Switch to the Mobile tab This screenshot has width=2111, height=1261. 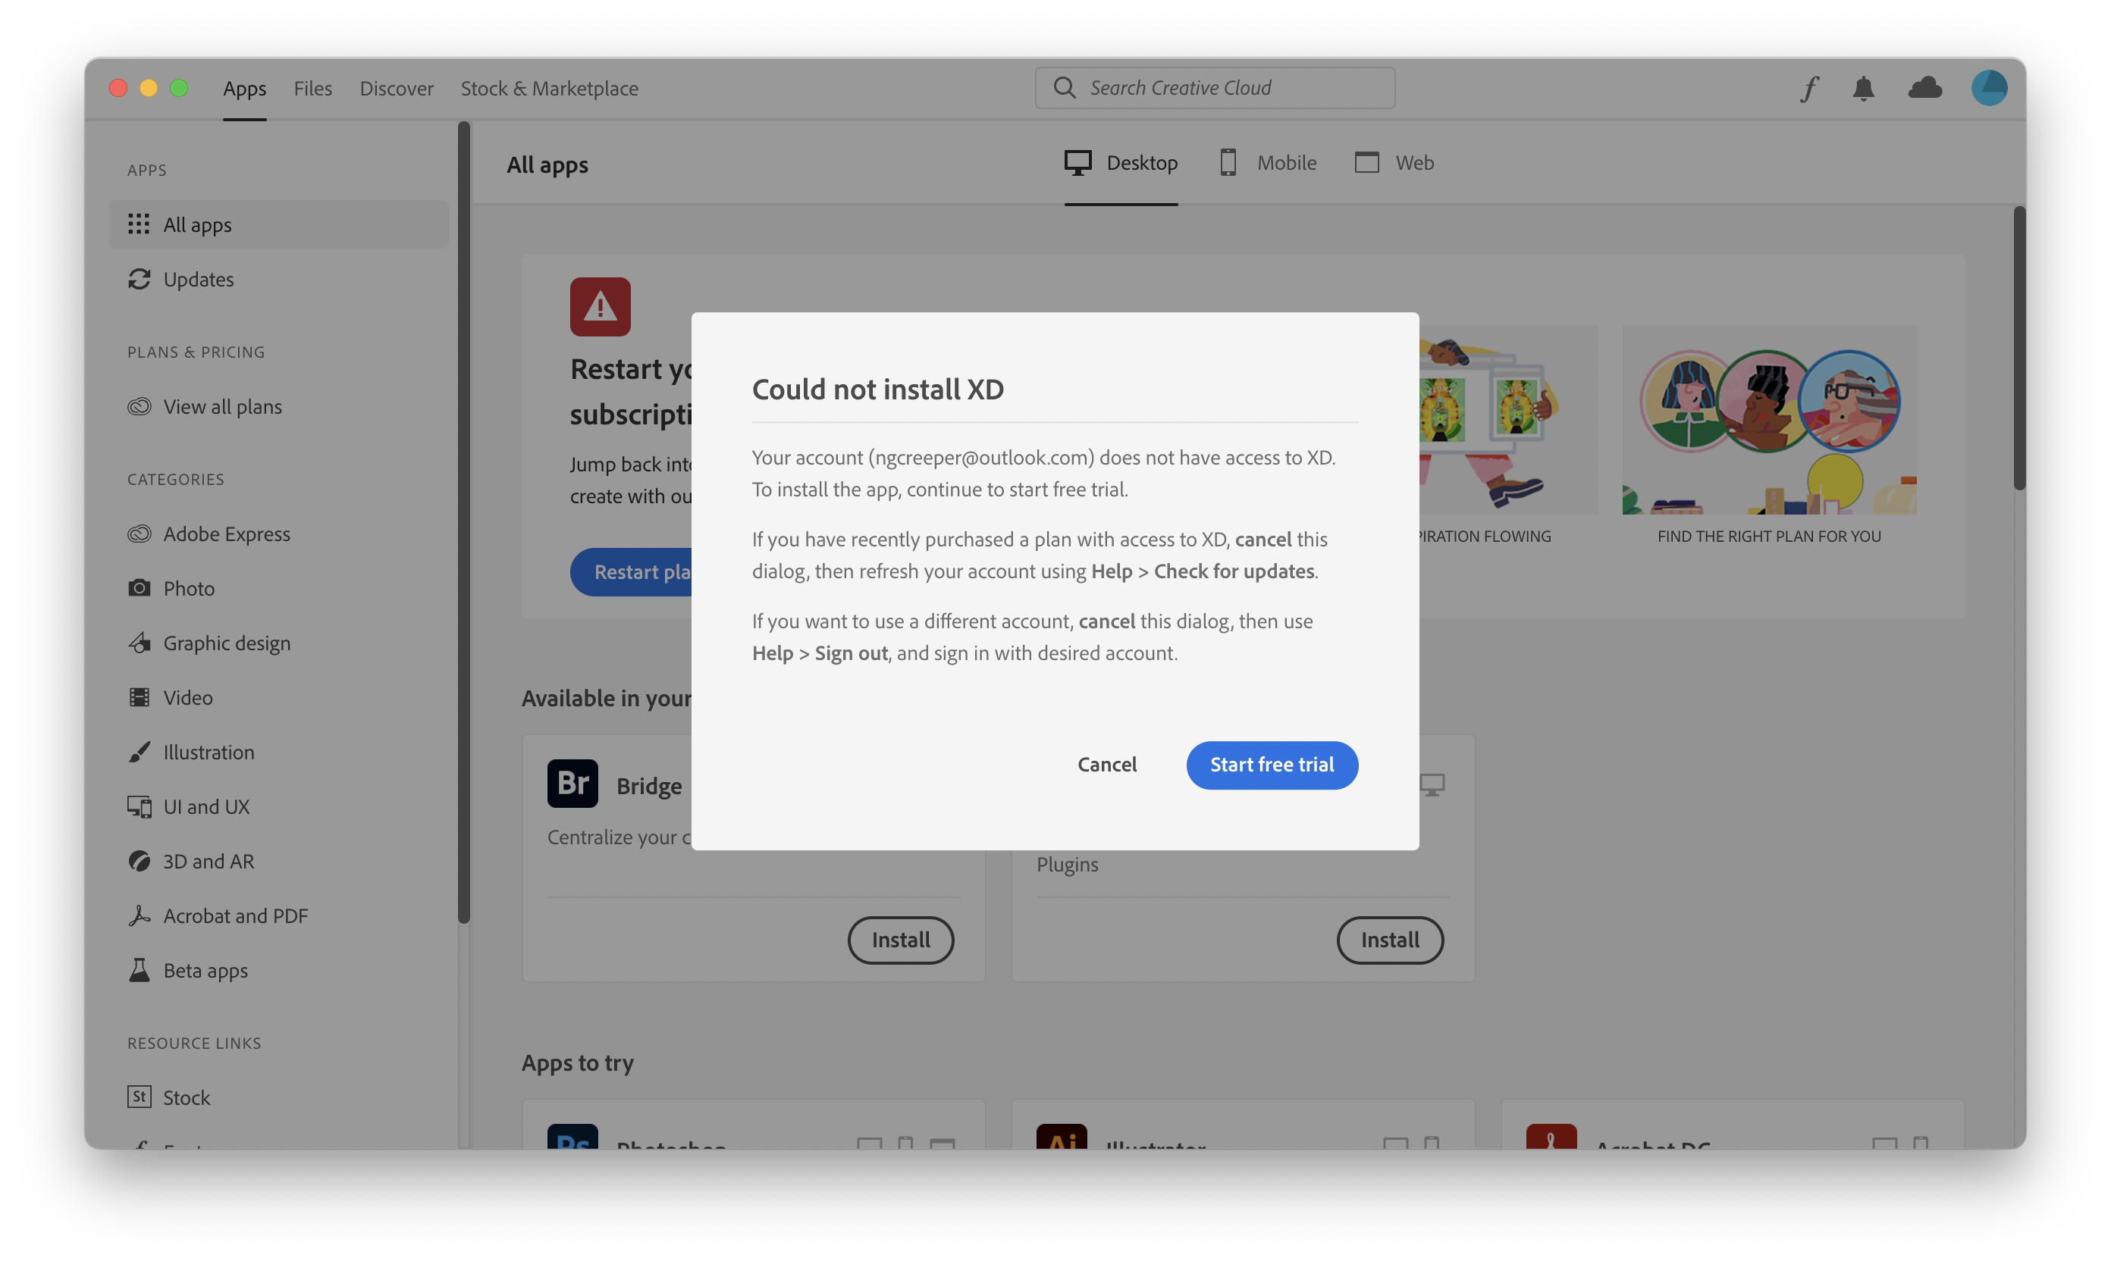tap(1267, 162)
